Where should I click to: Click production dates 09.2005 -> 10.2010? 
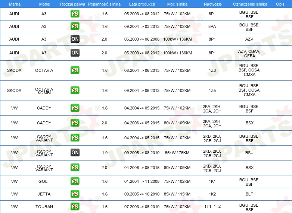(142, 194)
